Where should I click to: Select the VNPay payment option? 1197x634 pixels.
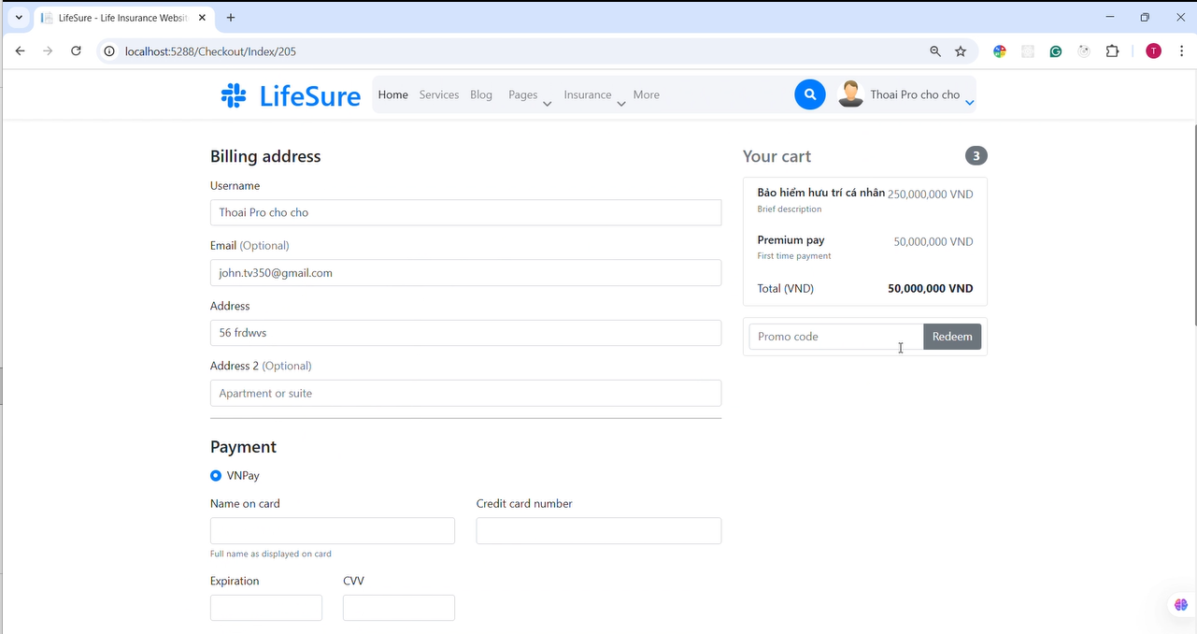coord(216,476)
